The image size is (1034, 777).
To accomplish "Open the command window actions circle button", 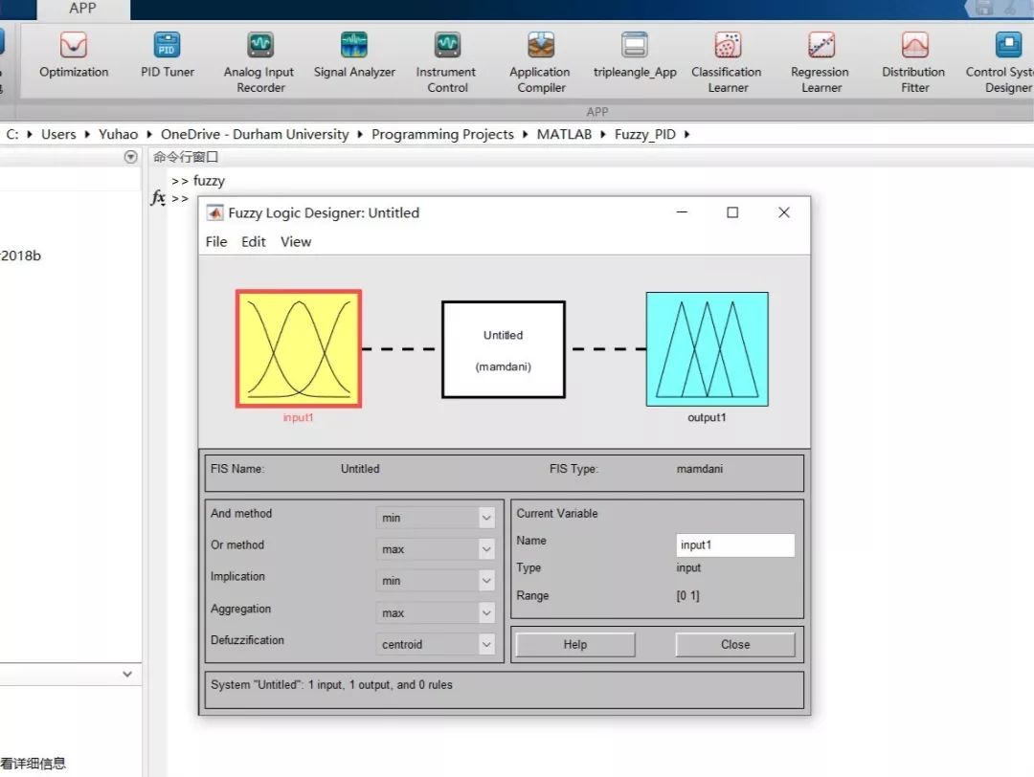I will tap(130, 157).
